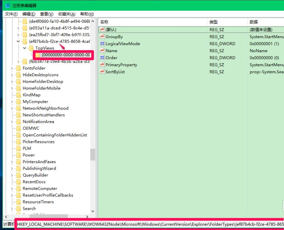Viewport: 284px width, 230px height.
Task: Collapse the {ef87b4cb-f2ce-4785 key node
Action: [18, 42]
